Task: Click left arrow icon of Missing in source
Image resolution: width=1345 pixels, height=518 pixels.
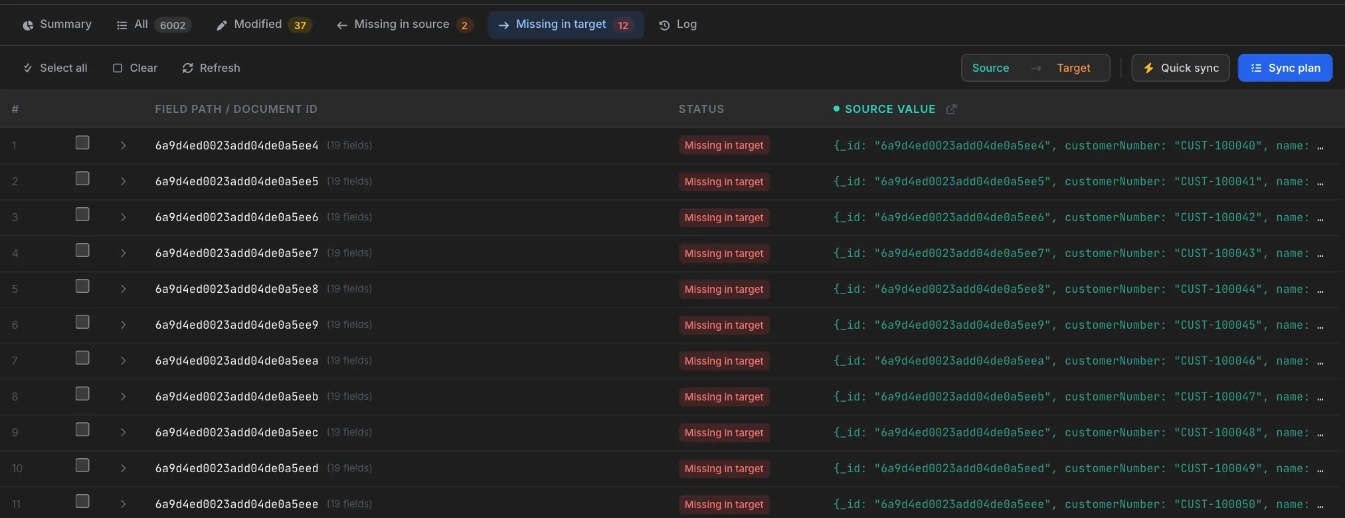Action: 342,25
